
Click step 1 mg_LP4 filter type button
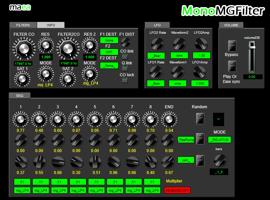(x=22, y=190)
